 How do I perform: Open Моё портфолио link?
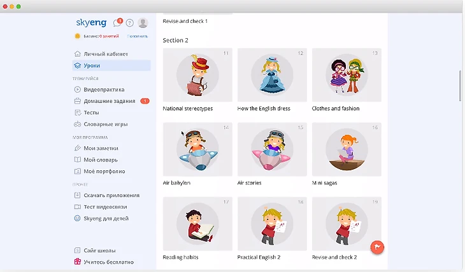click(104, 171)
